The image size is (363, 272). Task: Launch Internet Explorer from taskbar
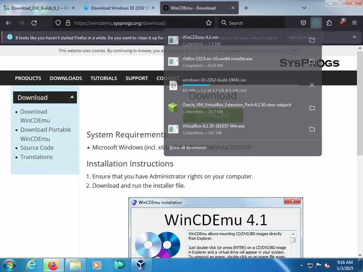click(x=31, y=265)
